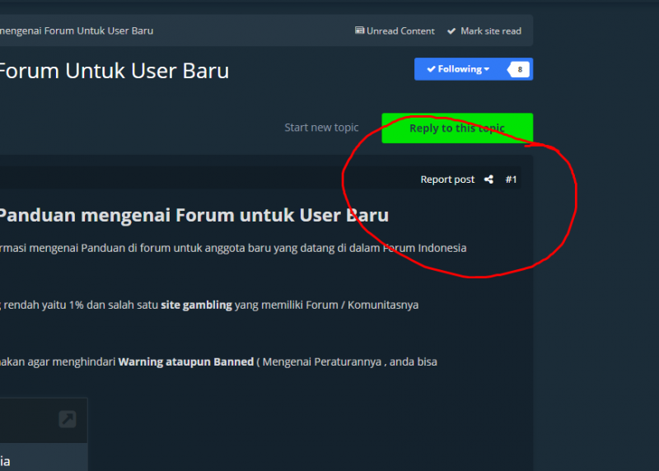Click the external link arrow icon in embedded card
Screen dimensions: 659x471
point(68,419)
